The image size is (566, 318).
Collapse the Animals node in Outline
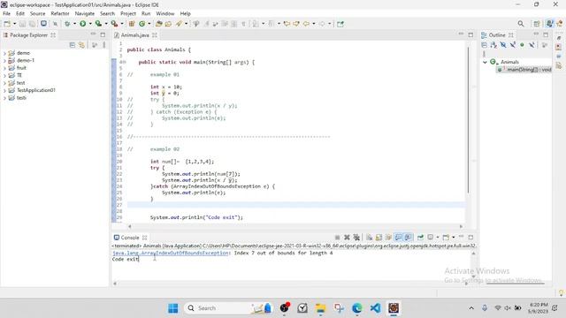[486, 62]
